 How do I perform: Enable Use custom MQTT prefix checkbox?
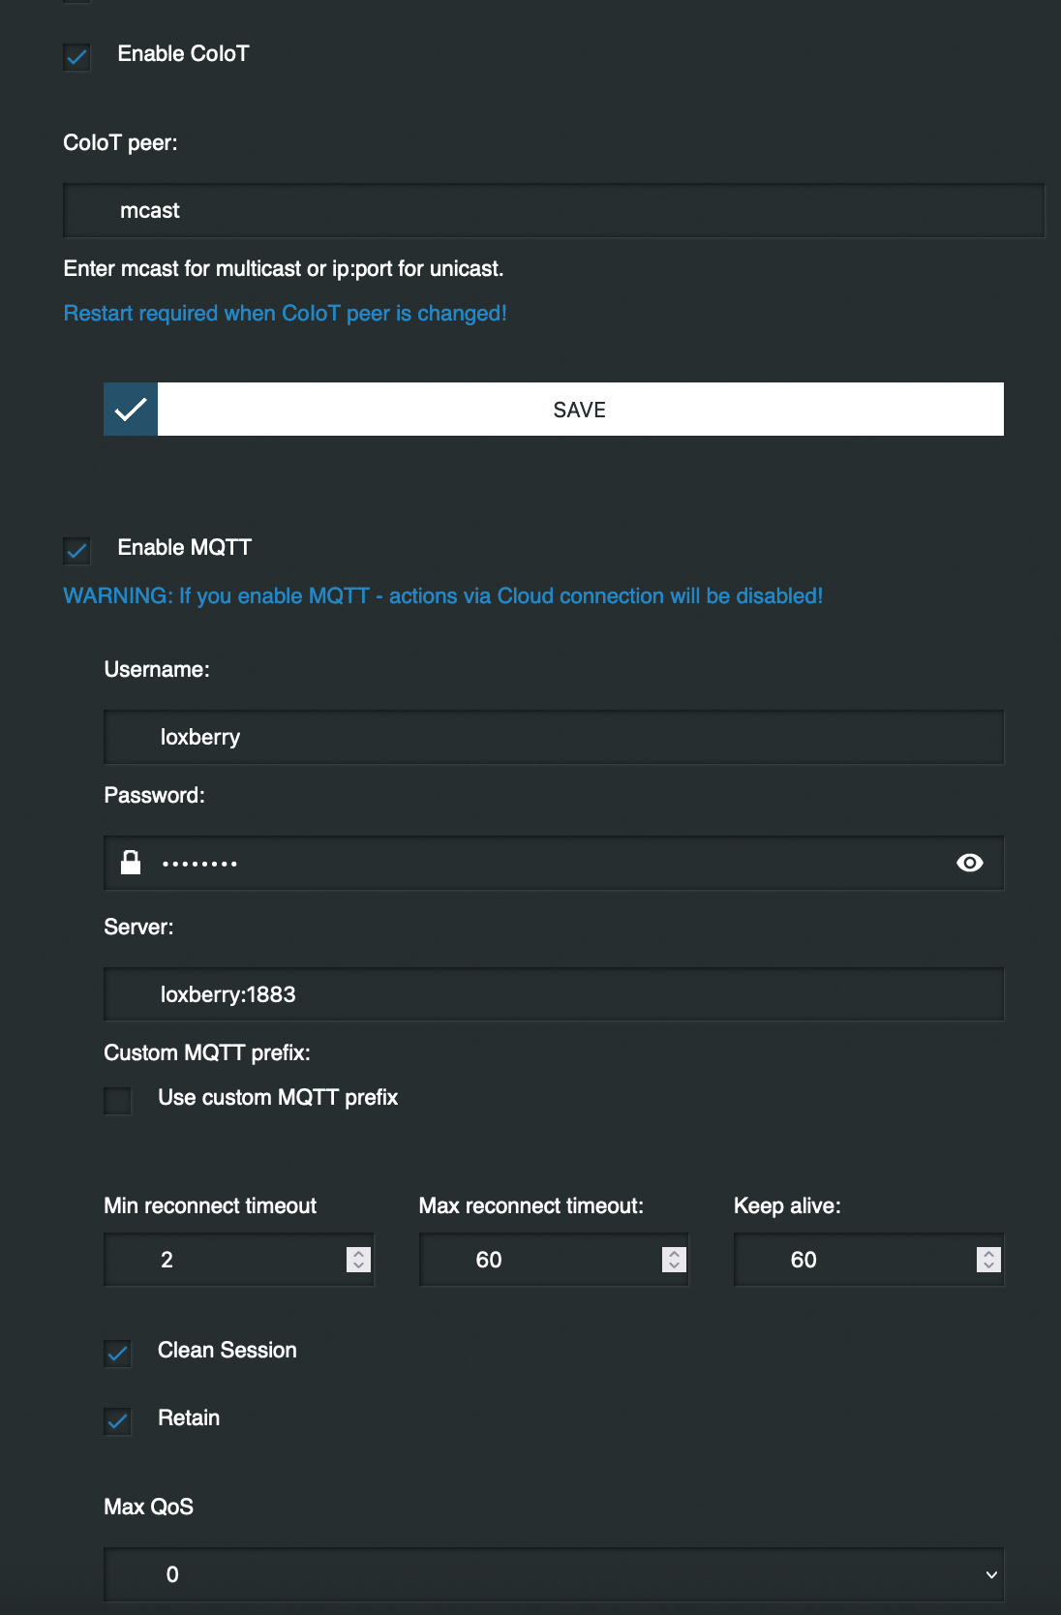[118, 1100]
